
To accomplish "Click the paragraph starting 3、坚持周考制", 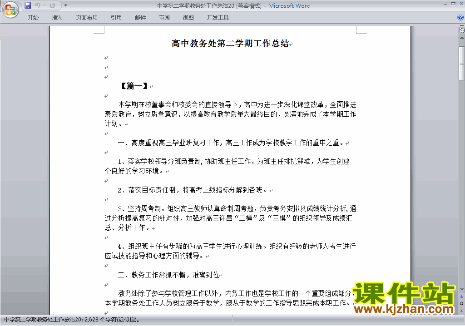I will click(230, 218).
